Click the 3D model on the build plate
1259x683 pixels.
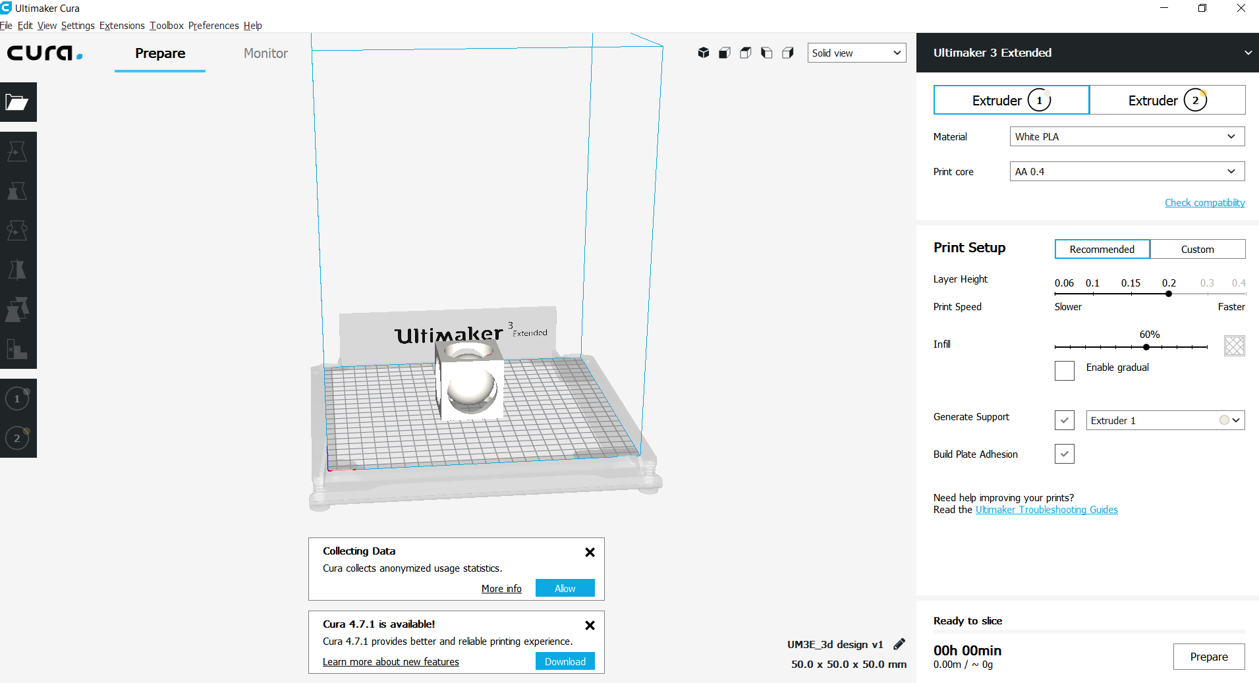click(469, 382)
